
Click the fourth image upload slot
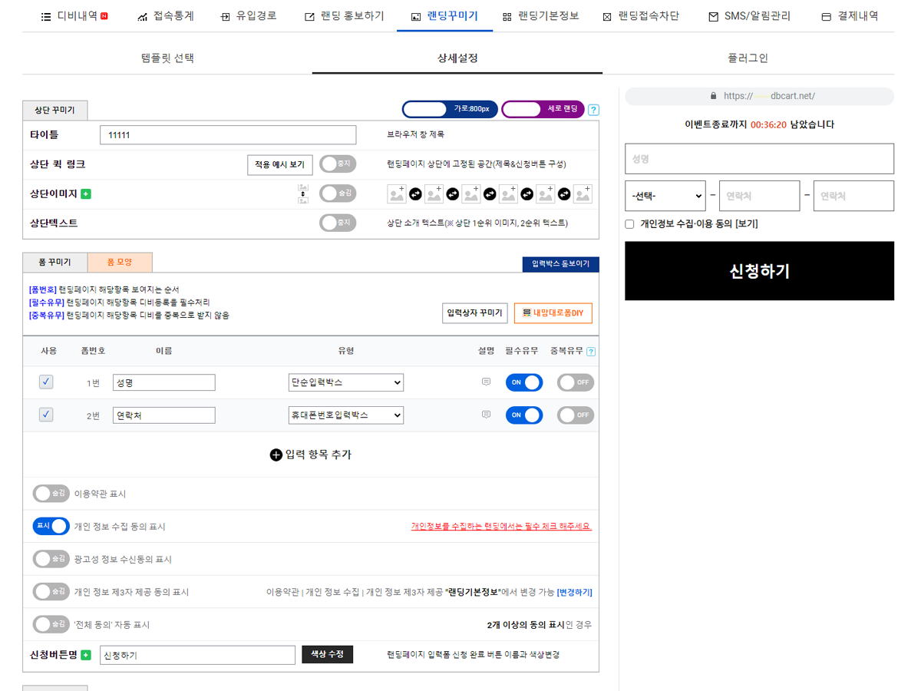coord(508,194)
